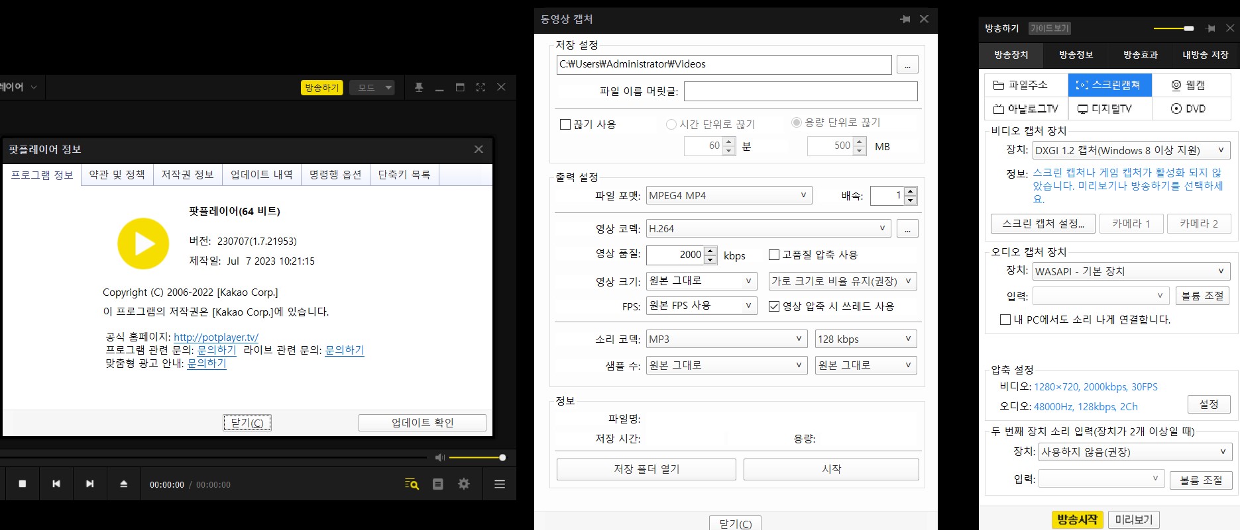Open player settings gear icon
Screen dimensions: 1240x530
click(x=464, y=484)
